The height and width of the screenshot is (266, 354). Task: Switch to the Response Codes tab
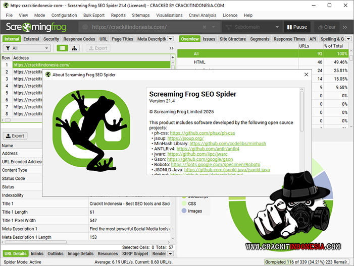[x=79, y=39]
